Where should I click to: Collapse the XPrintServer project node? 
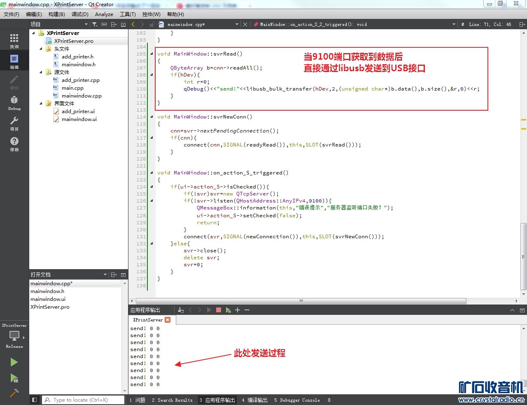[x=34, y=33]
